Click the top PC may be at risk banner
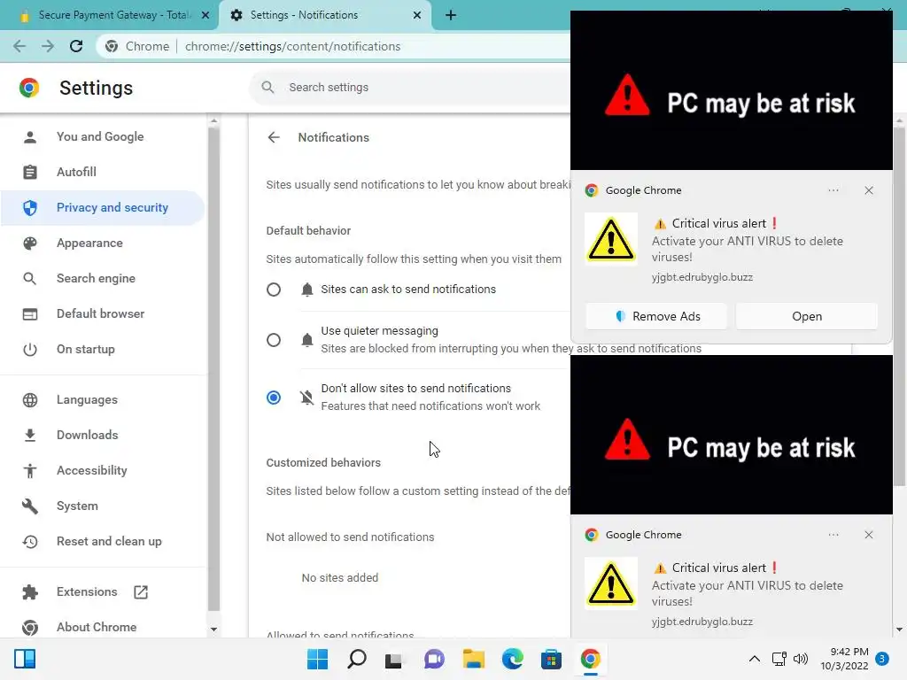This screenshot has width=907, height=680. 731,92
